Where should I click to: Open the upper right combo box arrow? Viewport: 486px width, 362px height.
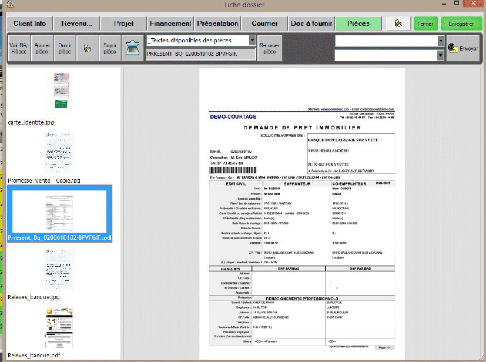click(x=440, y=41)
